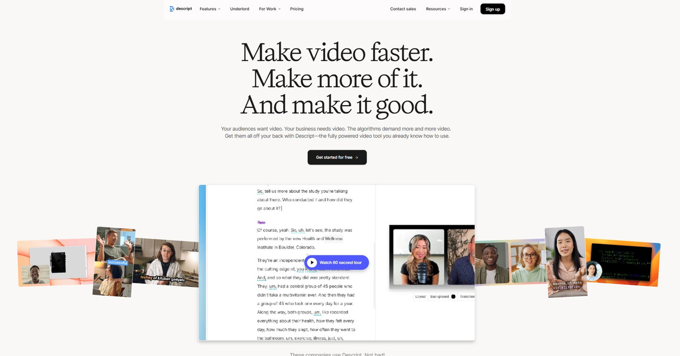Open the 'testing of kitchen gadgets' video thumbnail

coord(166,262)
